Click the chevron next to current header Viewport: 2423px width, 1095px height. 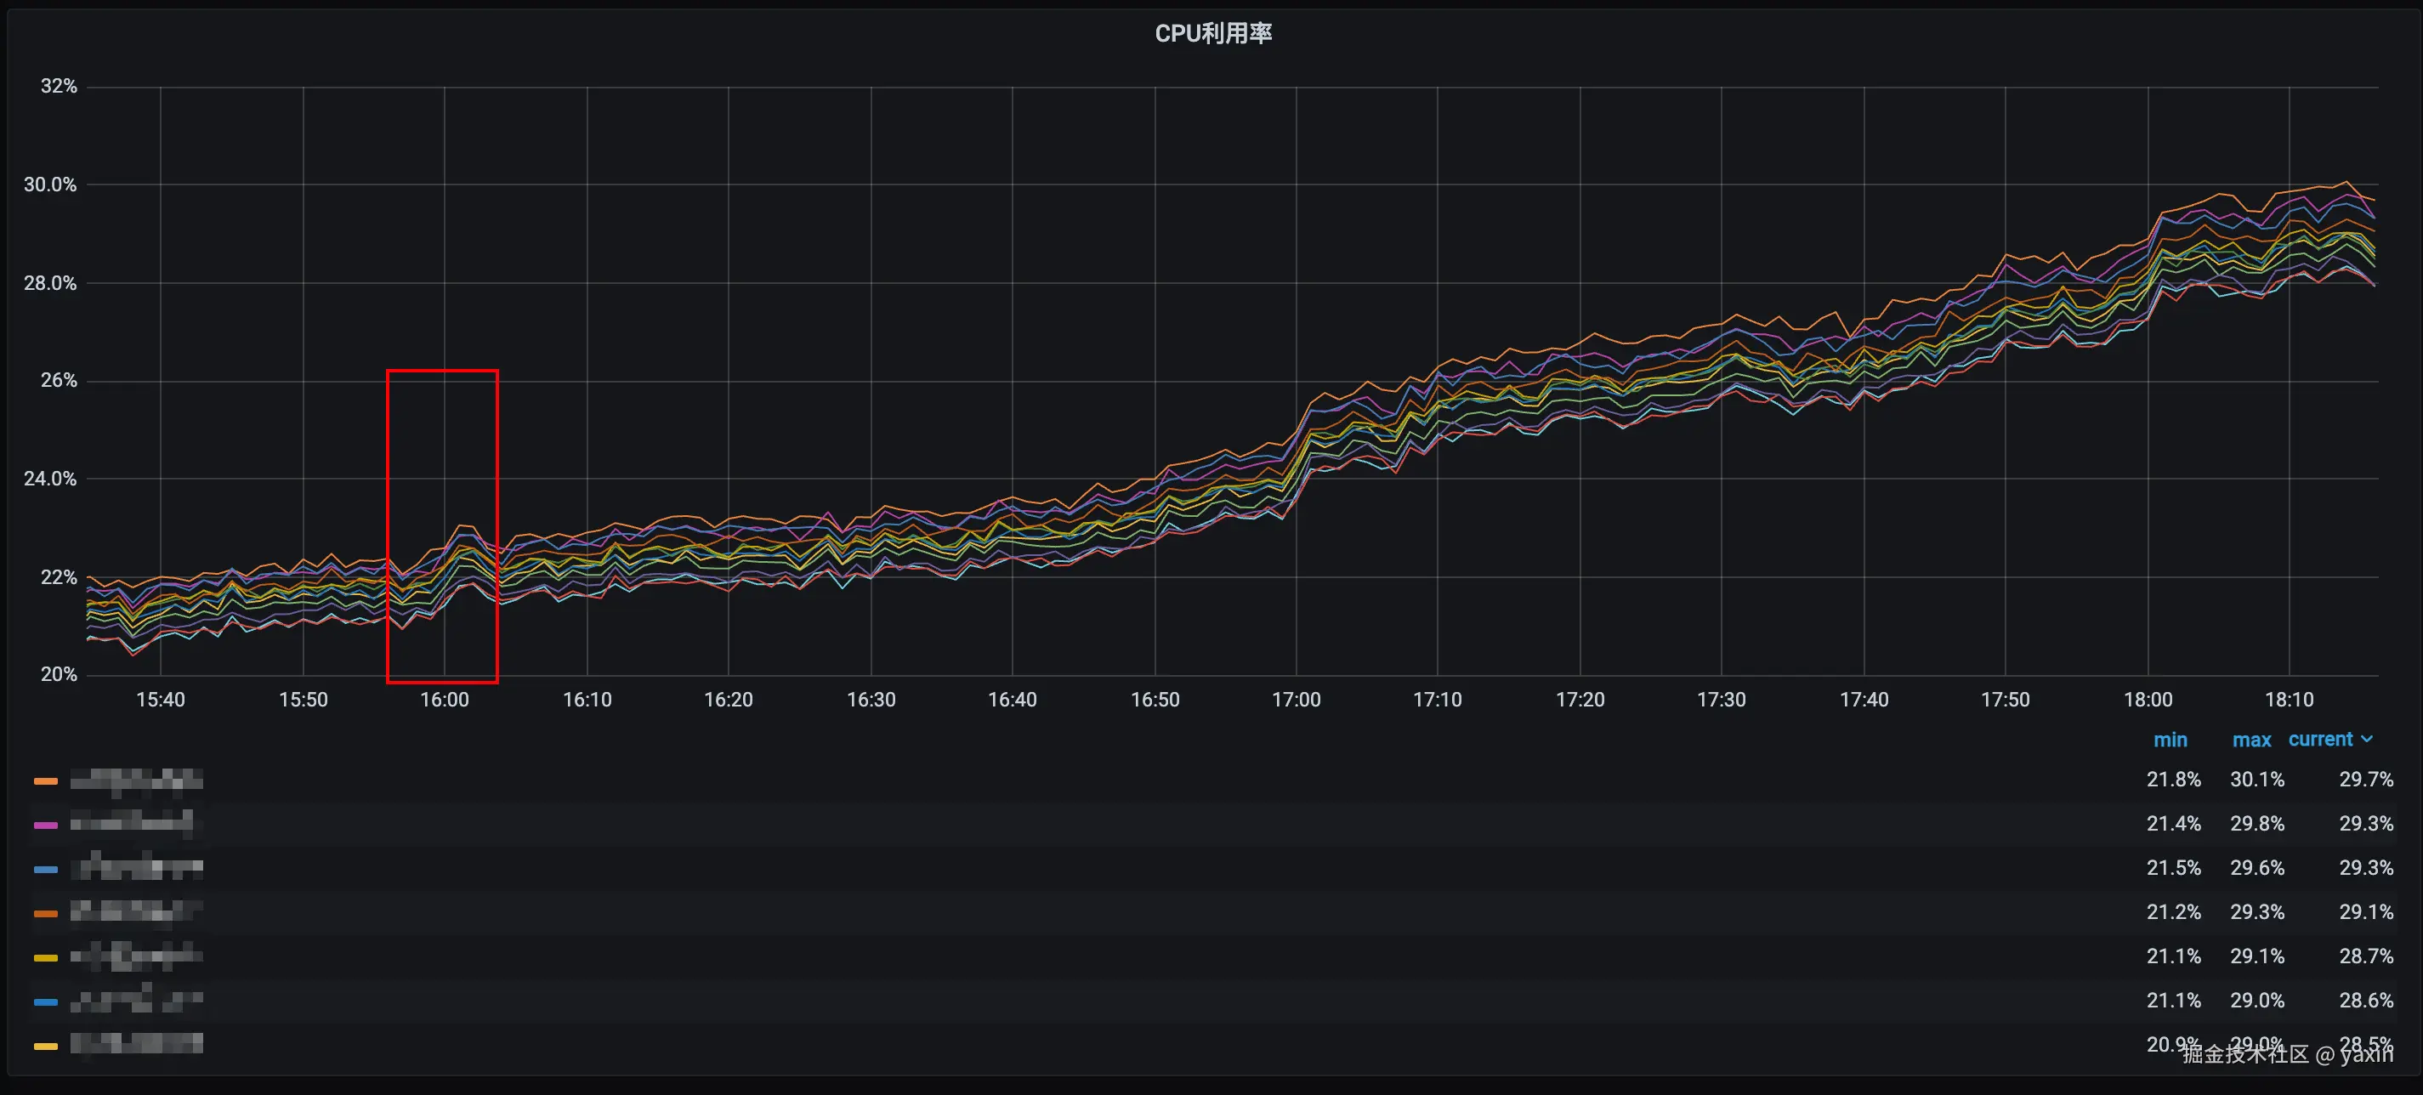click(x=2368, y=740)
